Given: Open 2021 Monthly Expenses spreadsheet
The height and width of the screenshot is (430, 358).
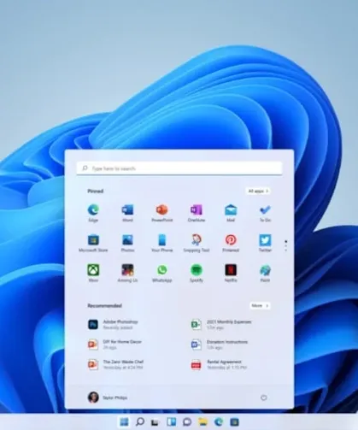Looking at the screenshot, I should pyautogui.click(x=221, y=325).
